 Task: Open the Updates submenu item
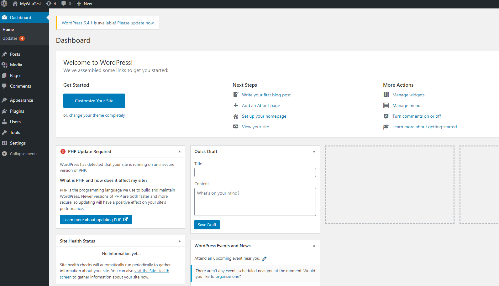(x=10, y=38)
